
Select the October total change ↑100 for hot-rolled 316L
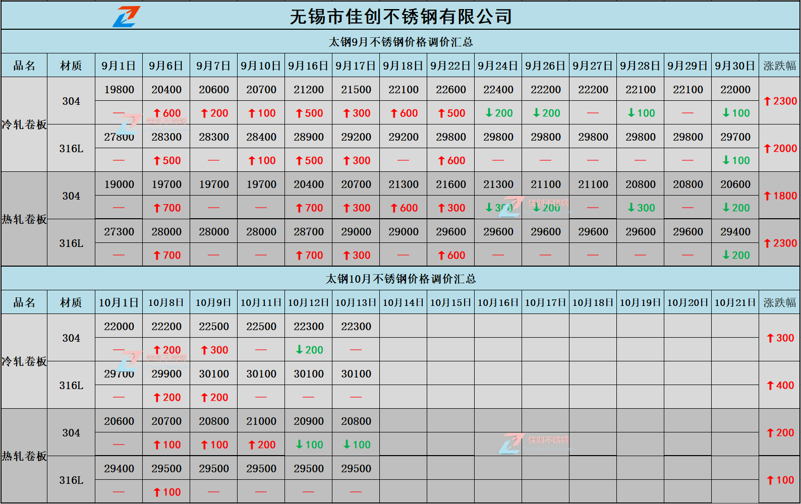pos(780,480)
